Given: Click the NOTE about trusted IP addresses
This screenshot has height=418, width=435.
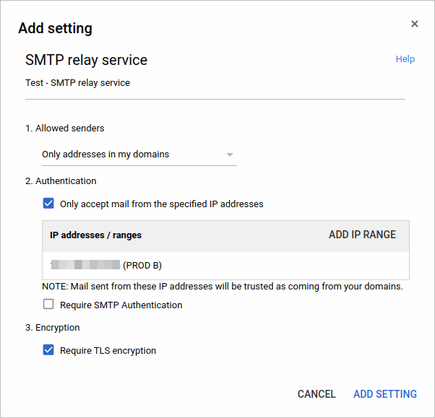Looking at the screenshot, I should click(x=222, y=287).
